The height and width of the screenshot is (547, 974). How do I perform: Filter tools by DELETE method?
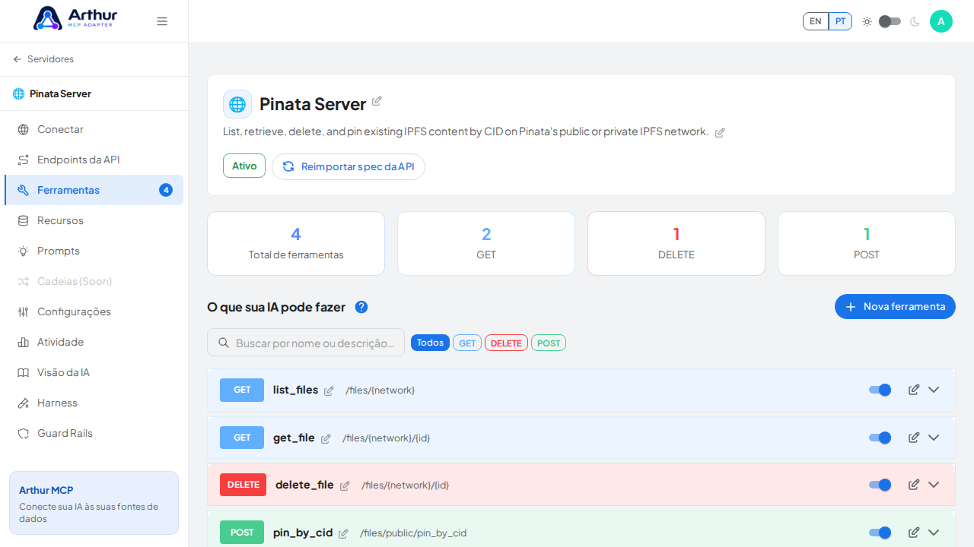pos(506,343)
